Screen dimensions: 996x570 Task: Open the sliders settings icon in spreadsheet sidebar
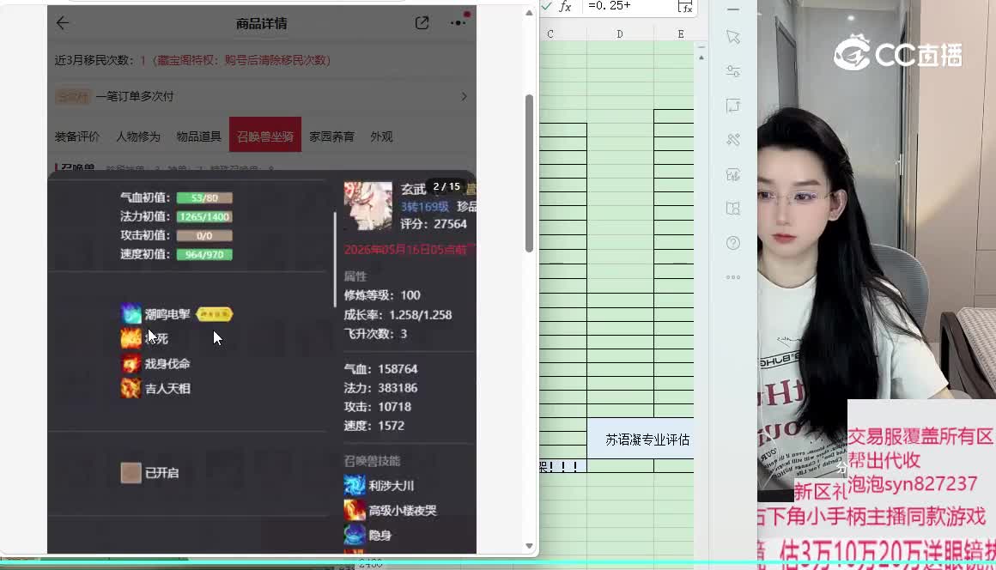pyautogui.click(x=733, y=71)
